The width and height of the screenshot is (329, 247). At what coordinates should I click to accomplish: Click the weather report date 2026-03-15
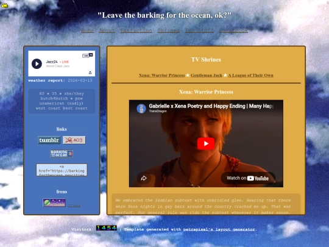[80, 81]
